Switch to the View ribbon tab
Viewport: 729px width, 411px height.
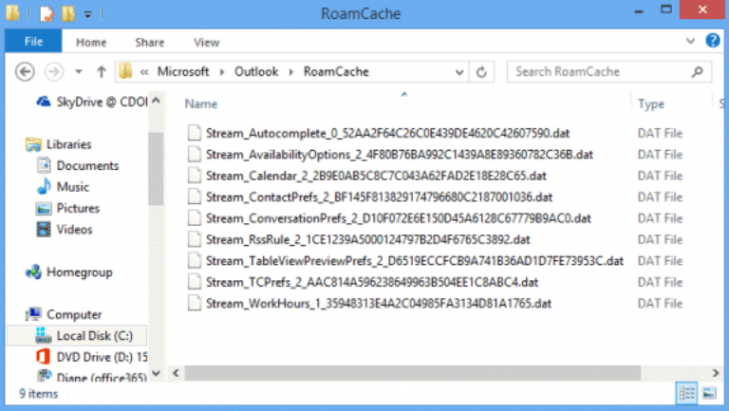click(206, 42)
